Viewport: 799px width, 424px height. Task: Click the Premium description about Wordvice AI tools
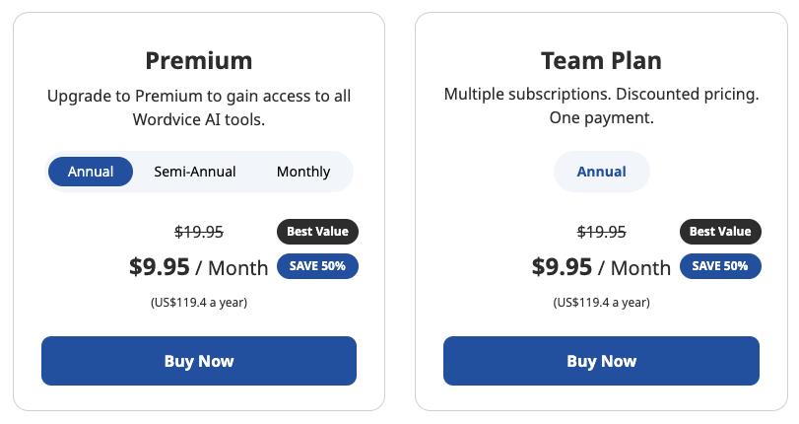[199, 107]
